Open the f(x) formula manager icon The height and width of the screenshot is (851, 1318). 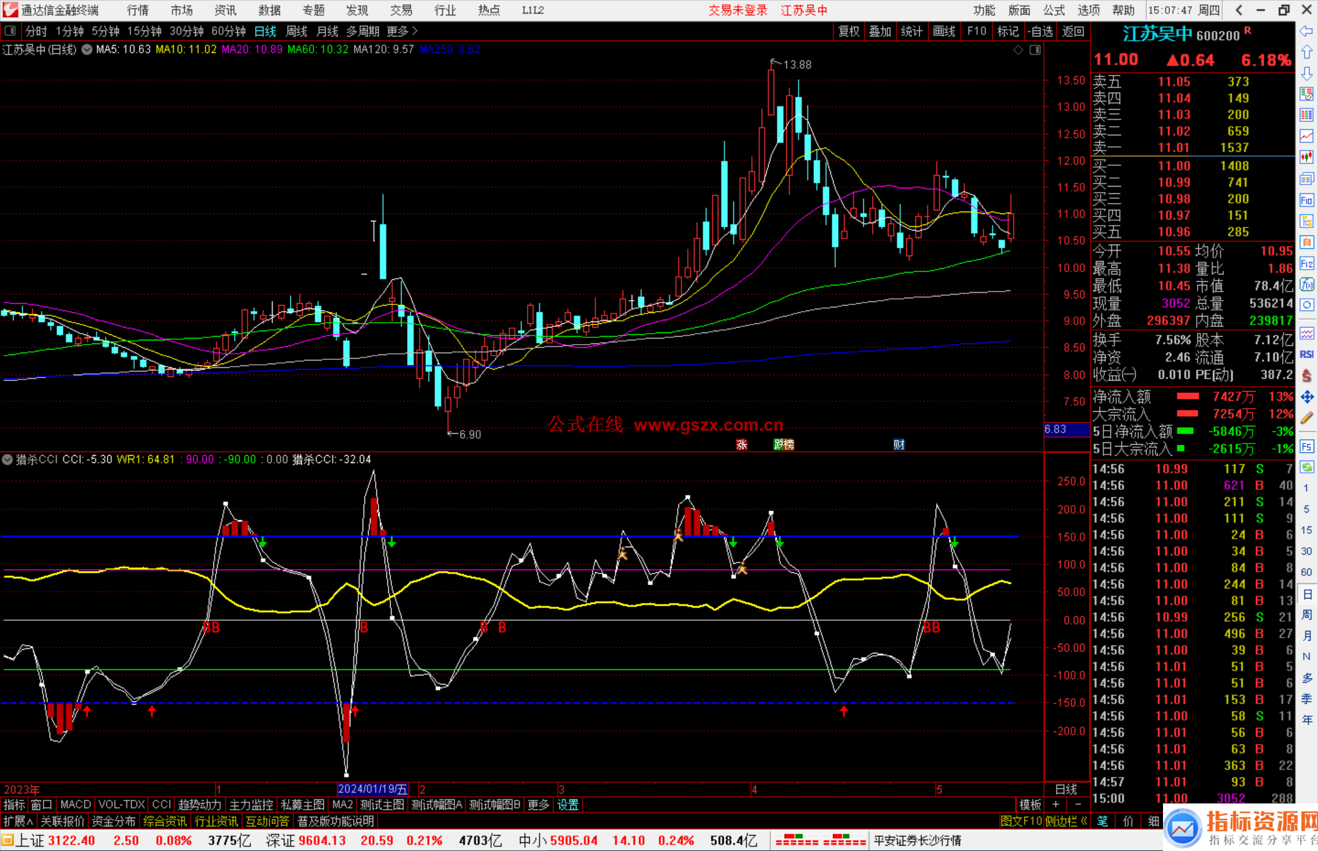1306,284
